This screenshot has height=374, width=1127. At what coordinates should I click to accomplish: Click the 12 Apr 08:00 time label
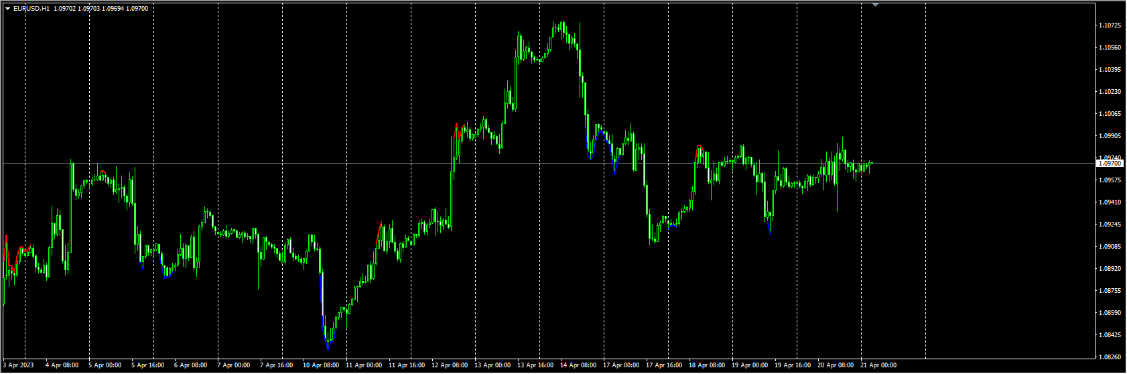[x=450, y=365]
